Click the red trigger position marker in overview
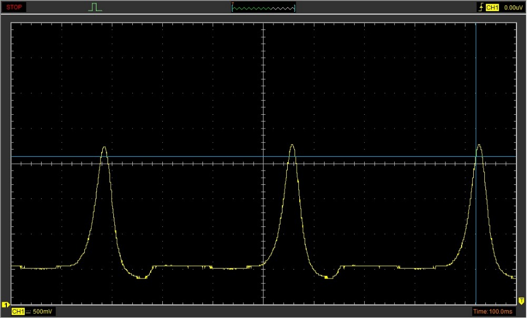 (232, 4)
